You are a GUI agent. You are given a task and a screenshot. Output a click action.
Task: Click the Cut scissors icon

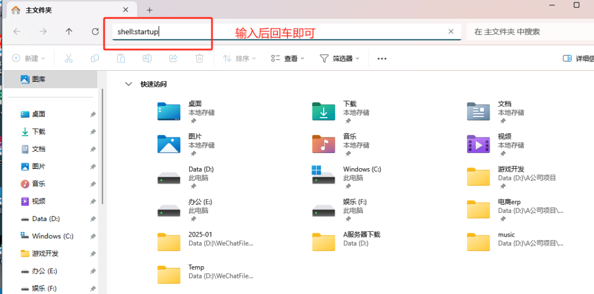point(68,59)
